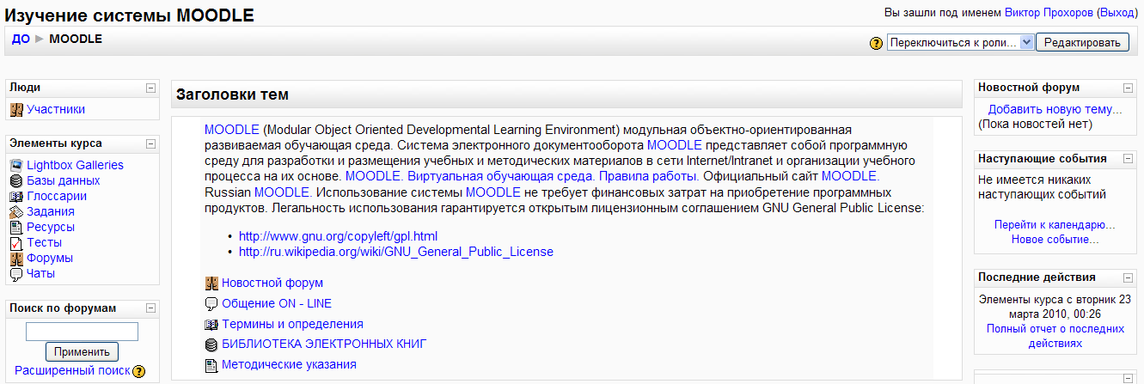Click first MOODLE link in description
This screenshot has width=1144, height=384.
(x=232, y=130)
